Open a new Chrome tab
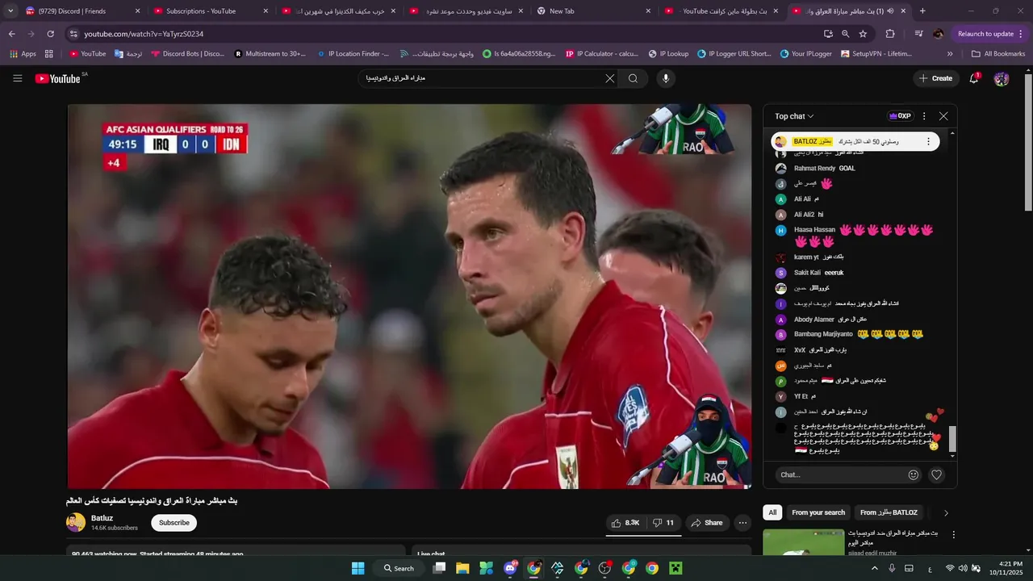 (922, 11)
